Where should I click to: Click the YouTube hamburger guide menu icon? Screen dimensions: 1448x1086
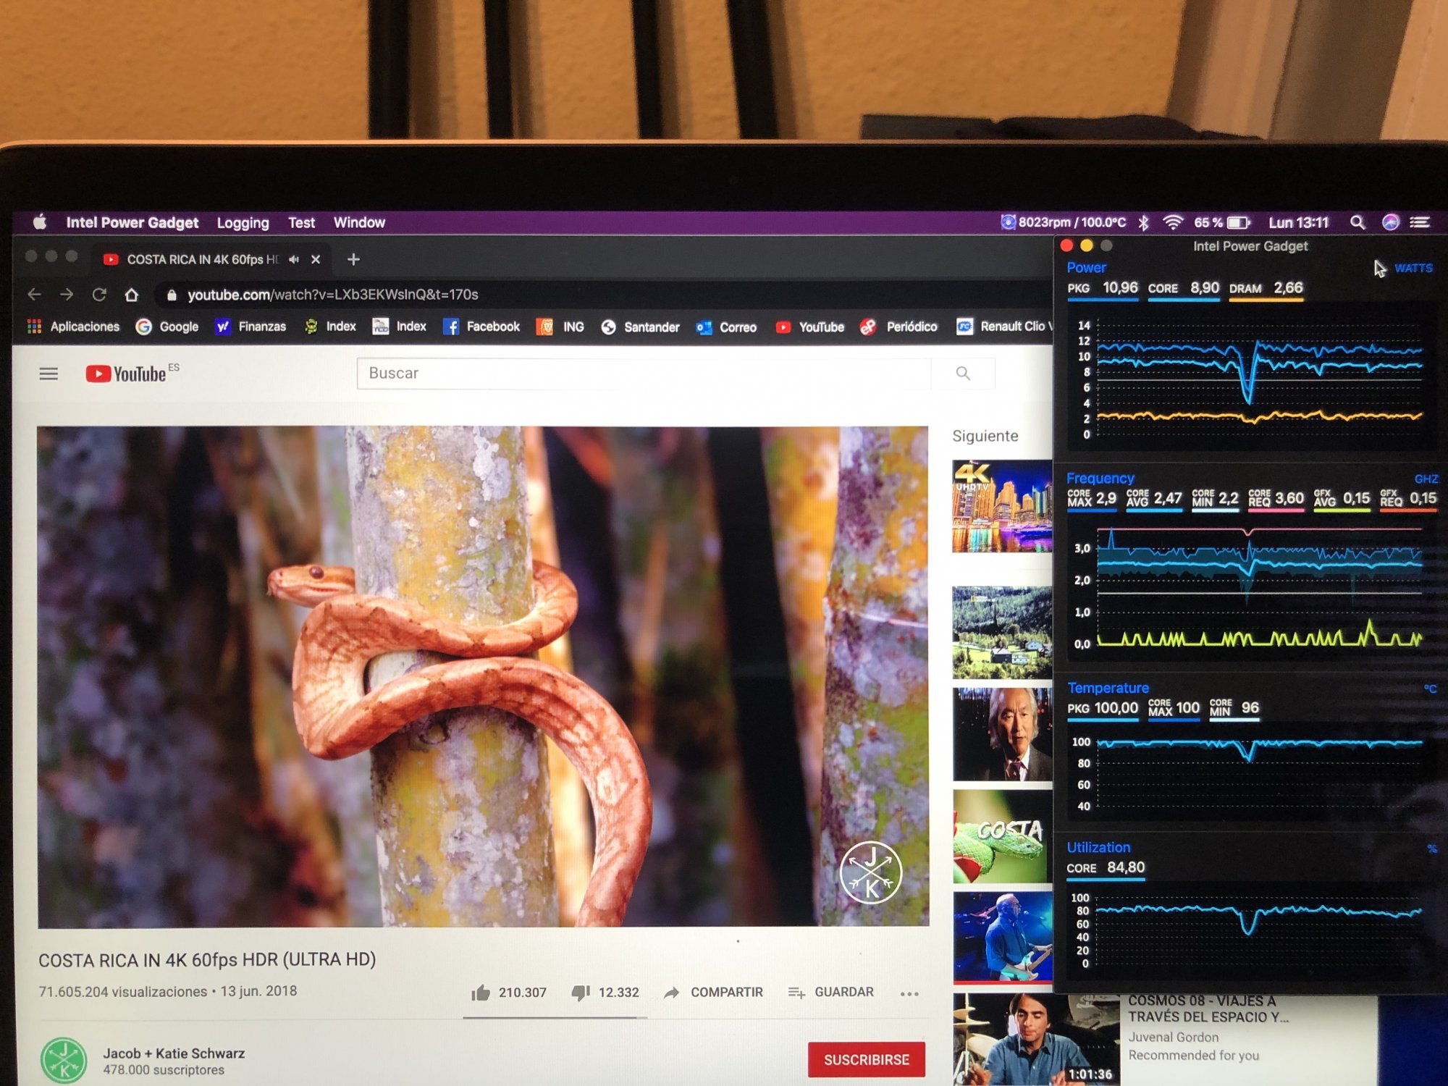point(49,374)
